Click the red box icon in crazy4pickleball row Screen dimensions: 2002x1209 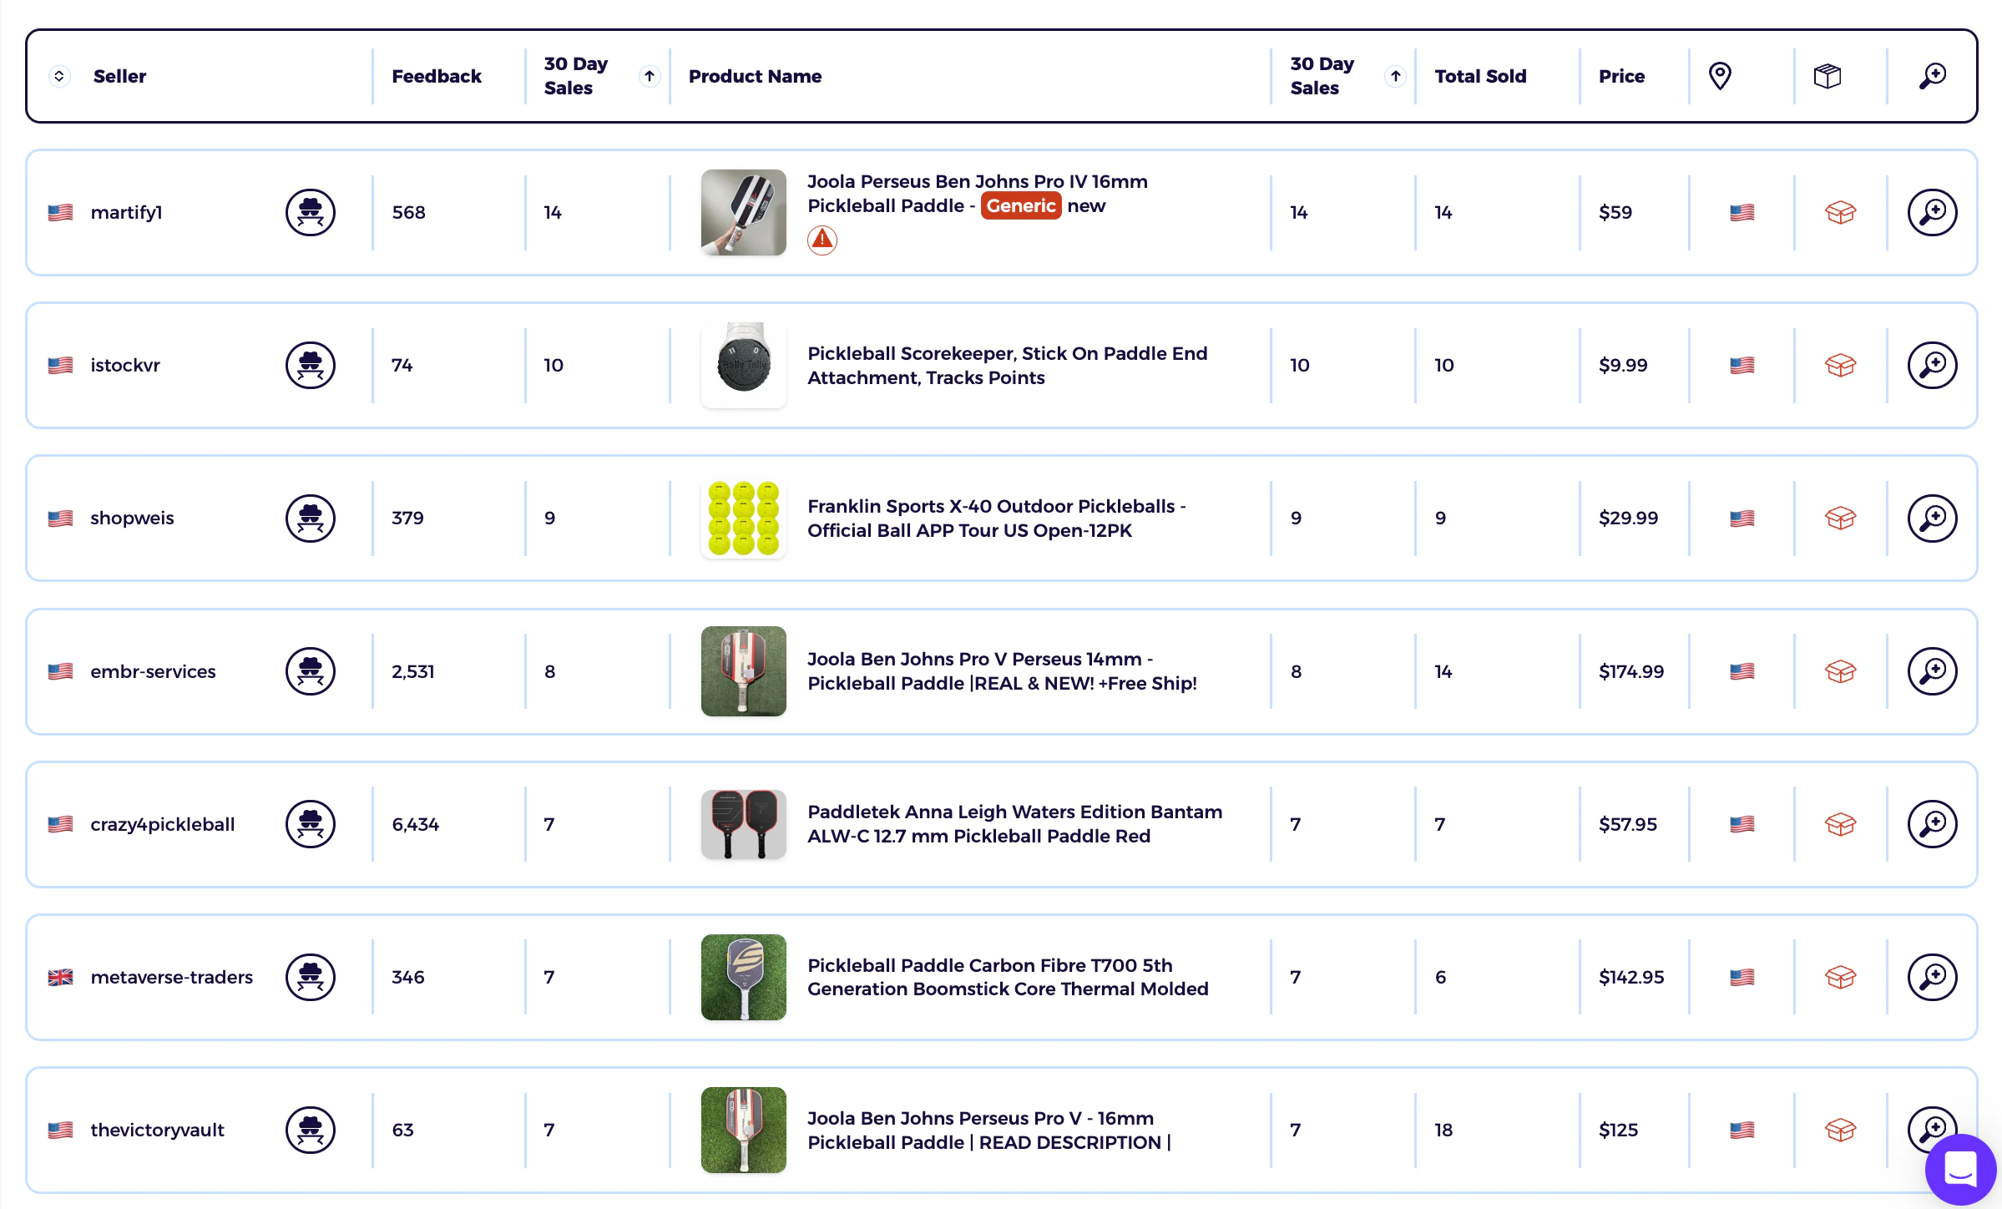coord(1840,824)
